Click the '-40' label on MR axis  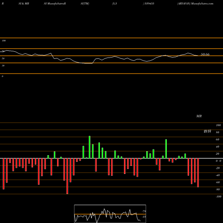click(x=218, y=175)
